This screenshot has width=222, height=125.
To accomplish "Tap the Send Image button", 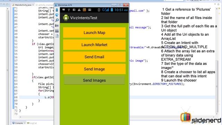I will tap(94, 69).
